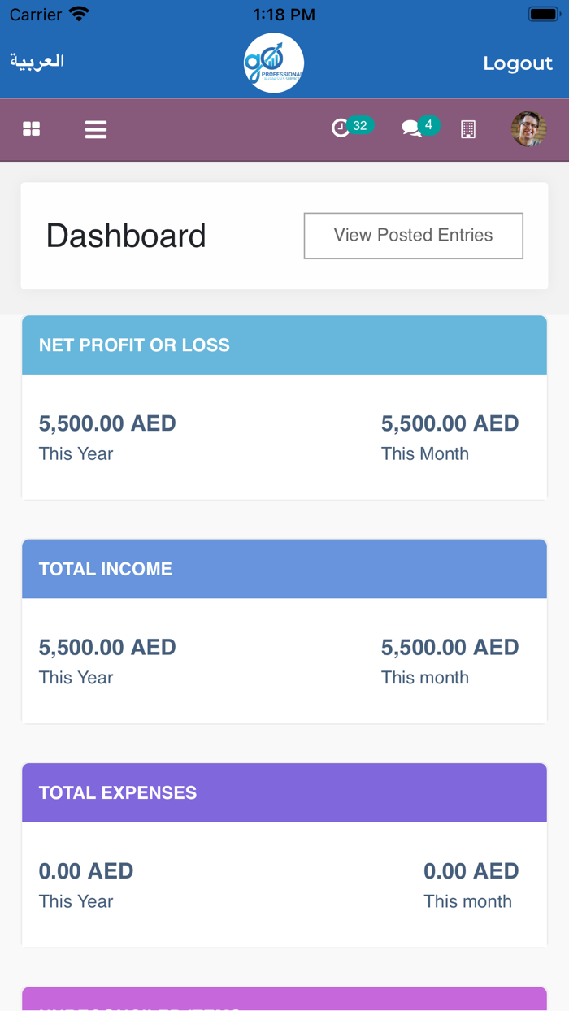Tap the Wi-Fi icon in status bar

click(79, 14)
